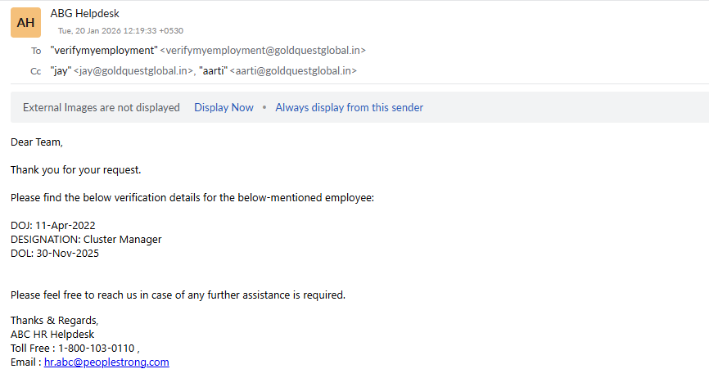Screen dimensions: 709x378
Task: Click the ABC HR Helpdesk signature line
Action: [x=52, y=334]
